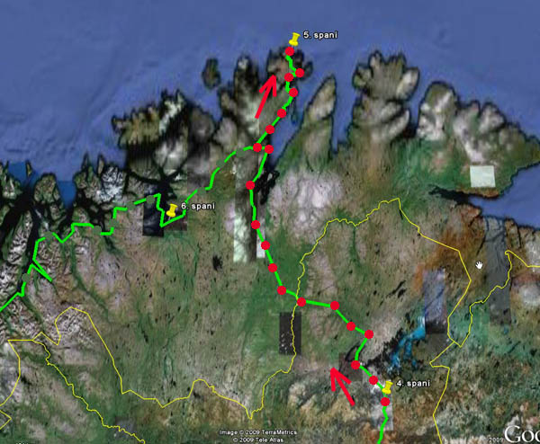Click the "5. spani" text label
Image resolution: width=540 pixels, height=444 pixels.
pos(319,34)
